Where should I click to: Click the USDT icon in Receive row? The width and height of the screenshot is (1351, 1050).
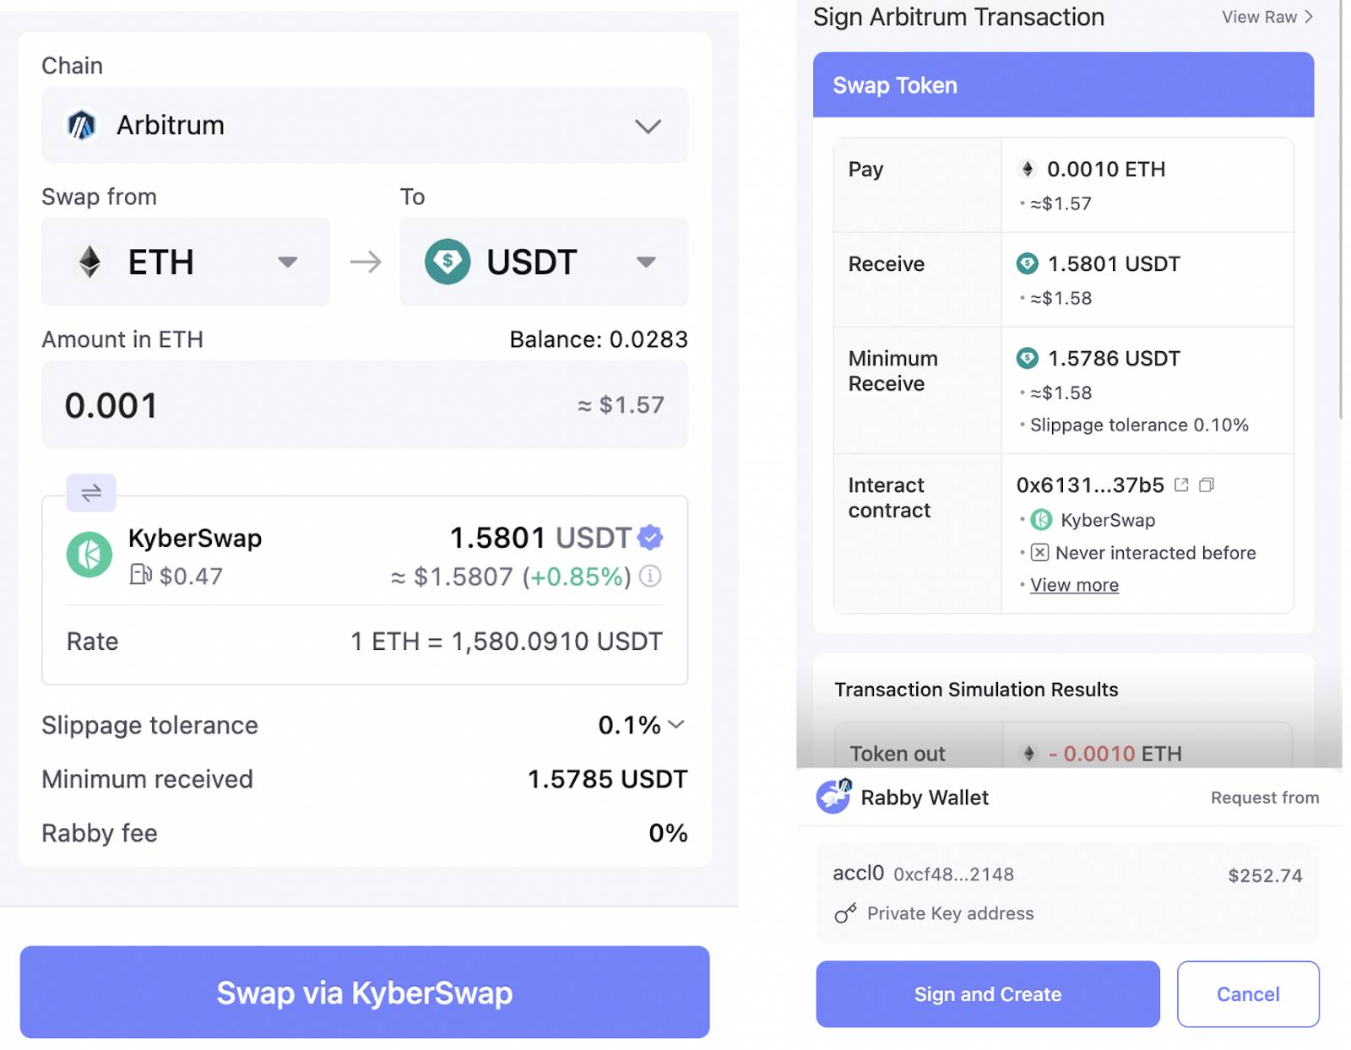[x=1027, y=264]
